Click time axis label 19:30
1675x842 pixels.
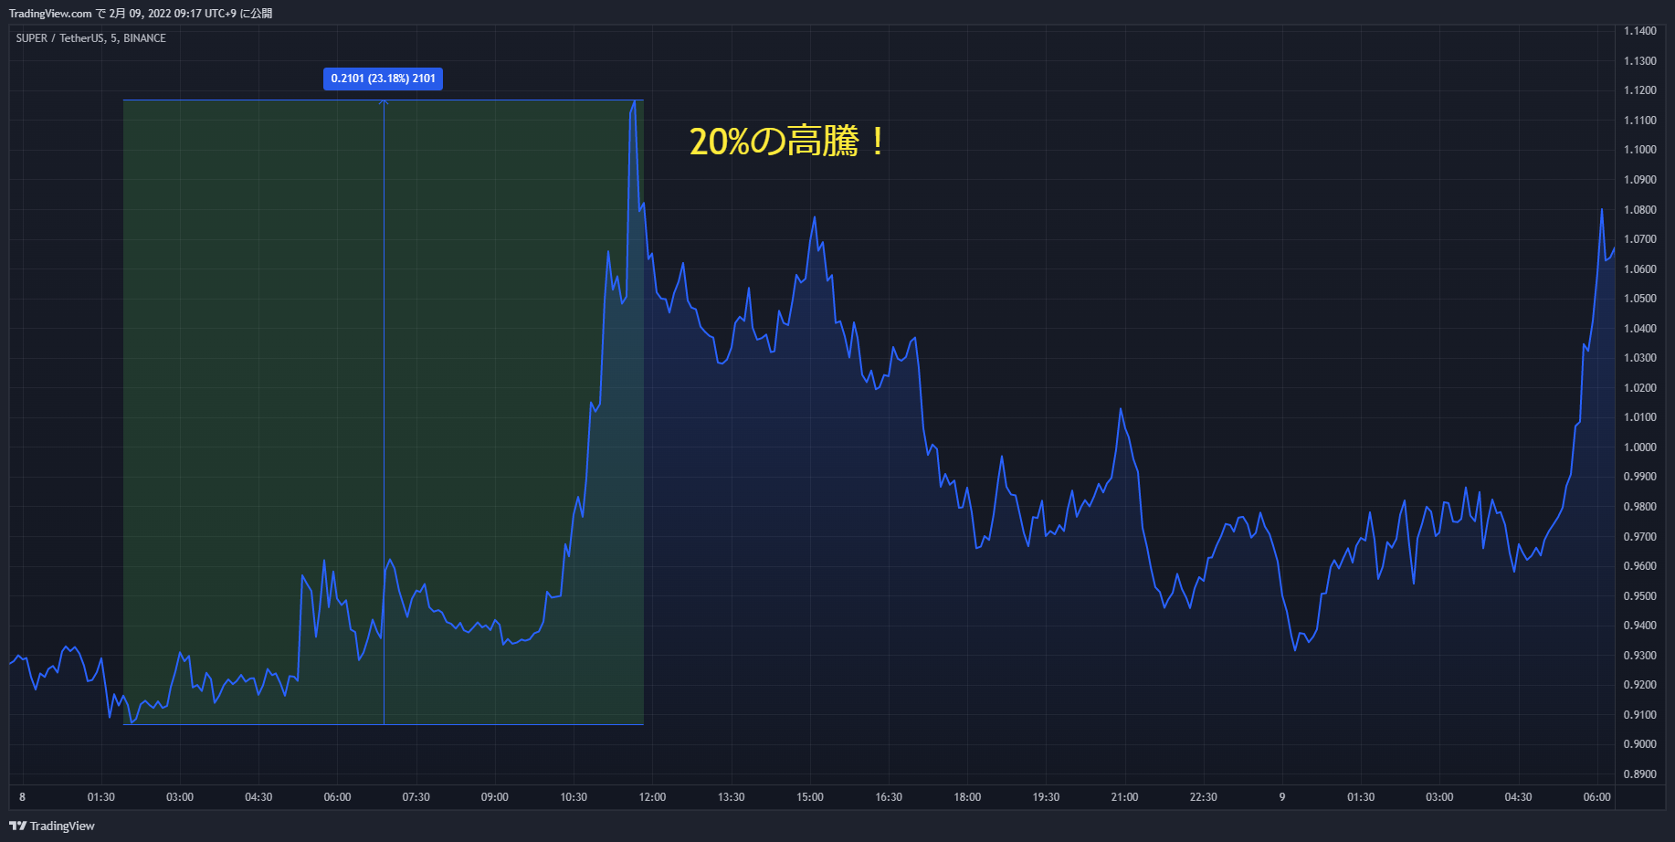[x=1046, y=797]
